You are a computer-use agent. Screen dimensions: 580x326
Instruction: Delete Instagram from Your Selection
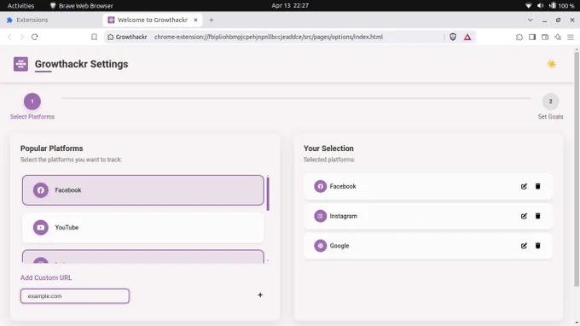click(x=538, y=216)
